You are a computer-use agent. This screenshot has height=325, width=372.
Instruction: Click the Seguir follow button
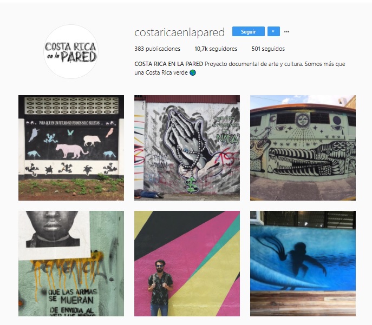coord(248,31)
